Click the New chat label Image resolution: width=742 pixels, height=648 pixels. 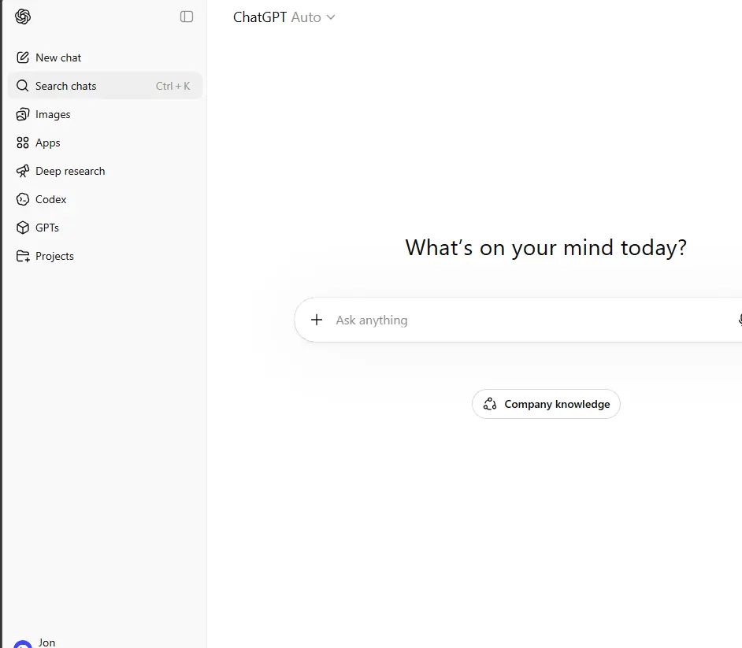coord(58,57)
